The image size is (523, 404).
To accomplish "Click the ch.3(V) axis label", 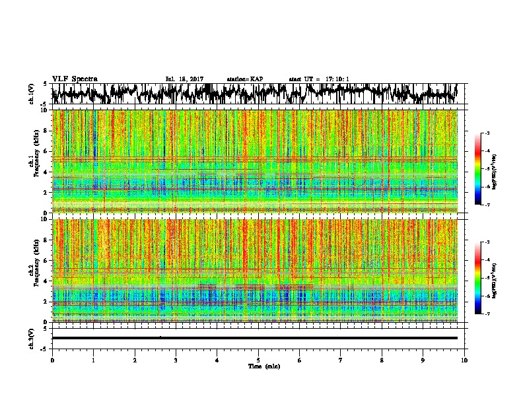I will click(x=32, y=339).
